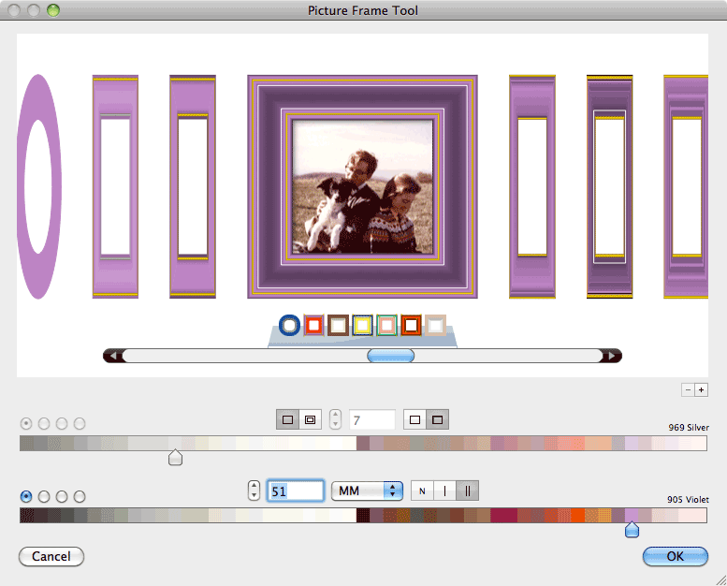This screenshot has height=586, width=727.
Task: Click the minus zoom button
Action: pyautogui.click(x=688, y=390)
